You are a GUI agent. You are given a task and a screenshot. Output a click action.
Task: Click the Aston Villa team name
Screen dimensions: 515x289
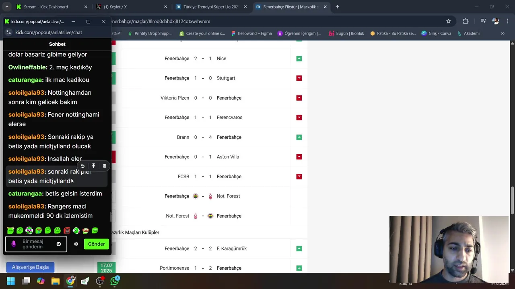click(228, 157)
